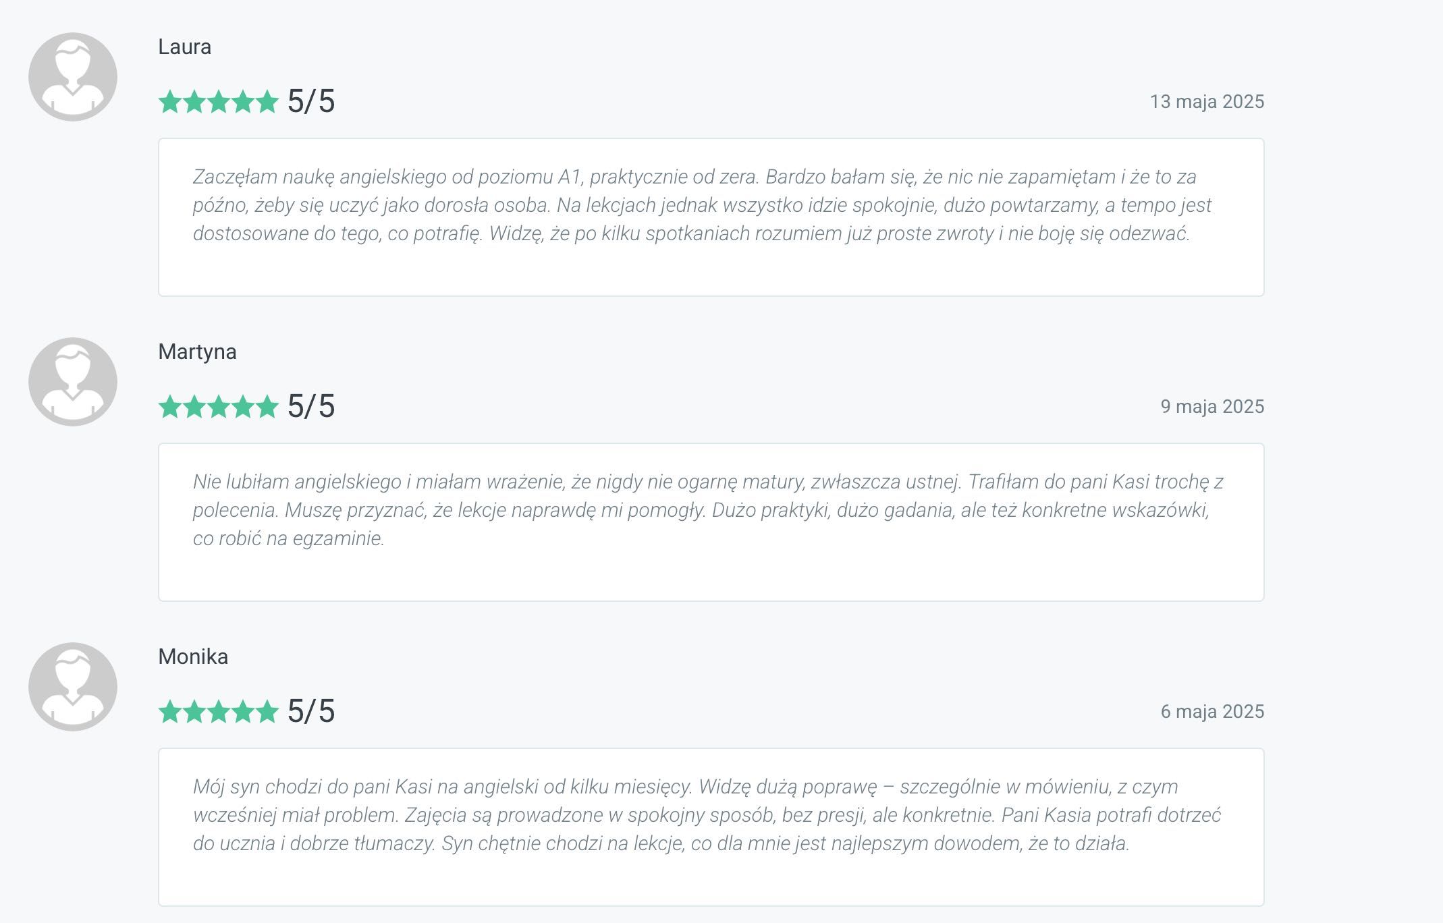The image size is (1443, 923).
Task: Click the date 6 maja 2025
Action: tap(1212, 711)
